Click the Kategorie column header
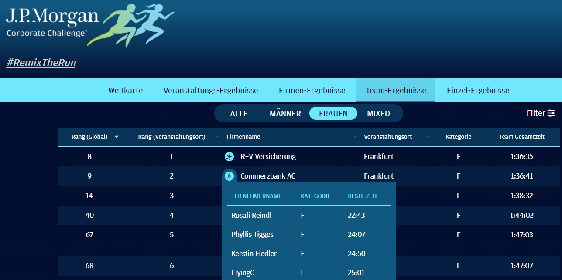562x280 pixels. coord(459,137)
